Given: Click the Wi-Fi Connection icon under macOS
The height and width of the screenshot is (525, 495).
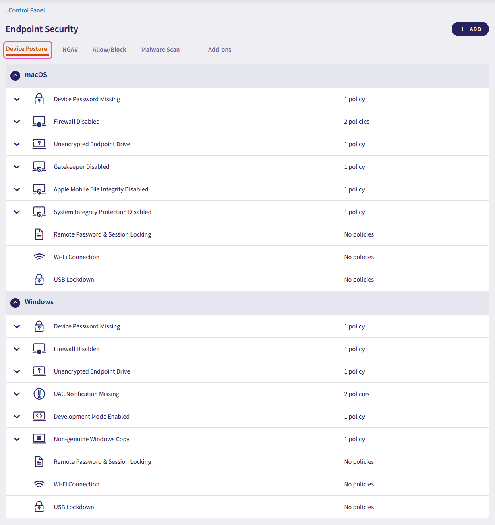Looking at the screenshot, I should 39,257.
